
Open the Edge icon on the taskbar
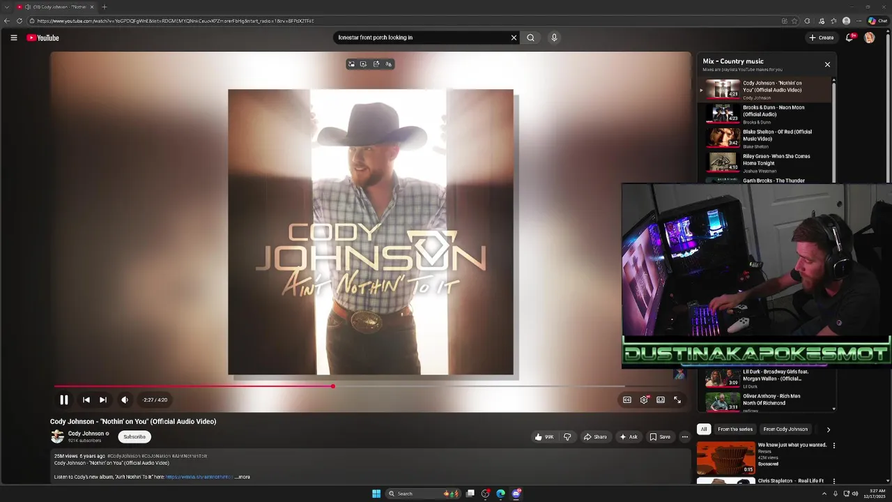[500, 494]
